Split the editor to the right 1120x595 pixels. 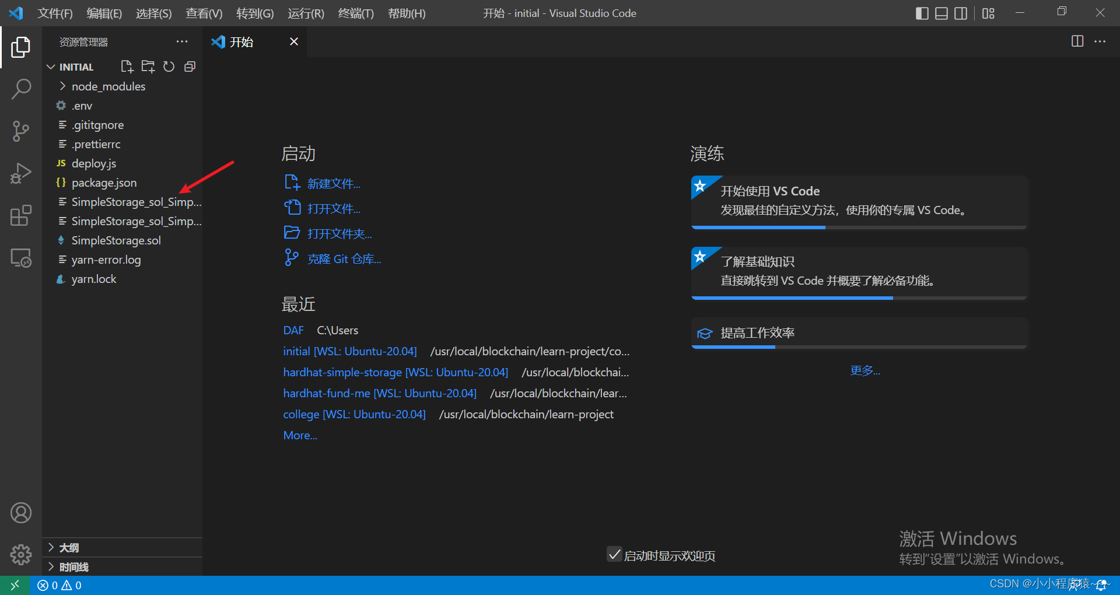[1077, 41]
